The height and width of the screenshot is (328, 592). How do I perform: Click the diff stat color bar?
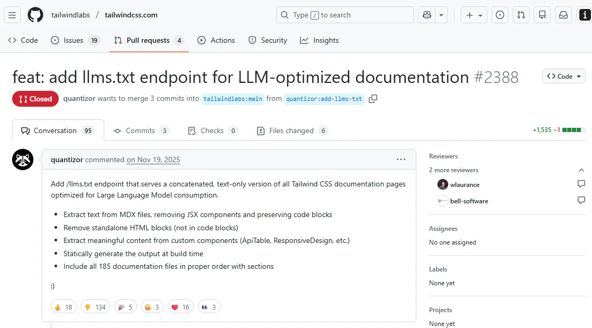[x=574, y=130]
